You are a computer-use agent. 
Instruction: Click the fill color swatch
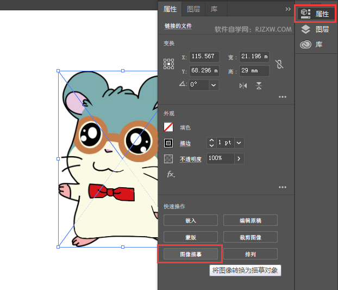pos(168,127)
